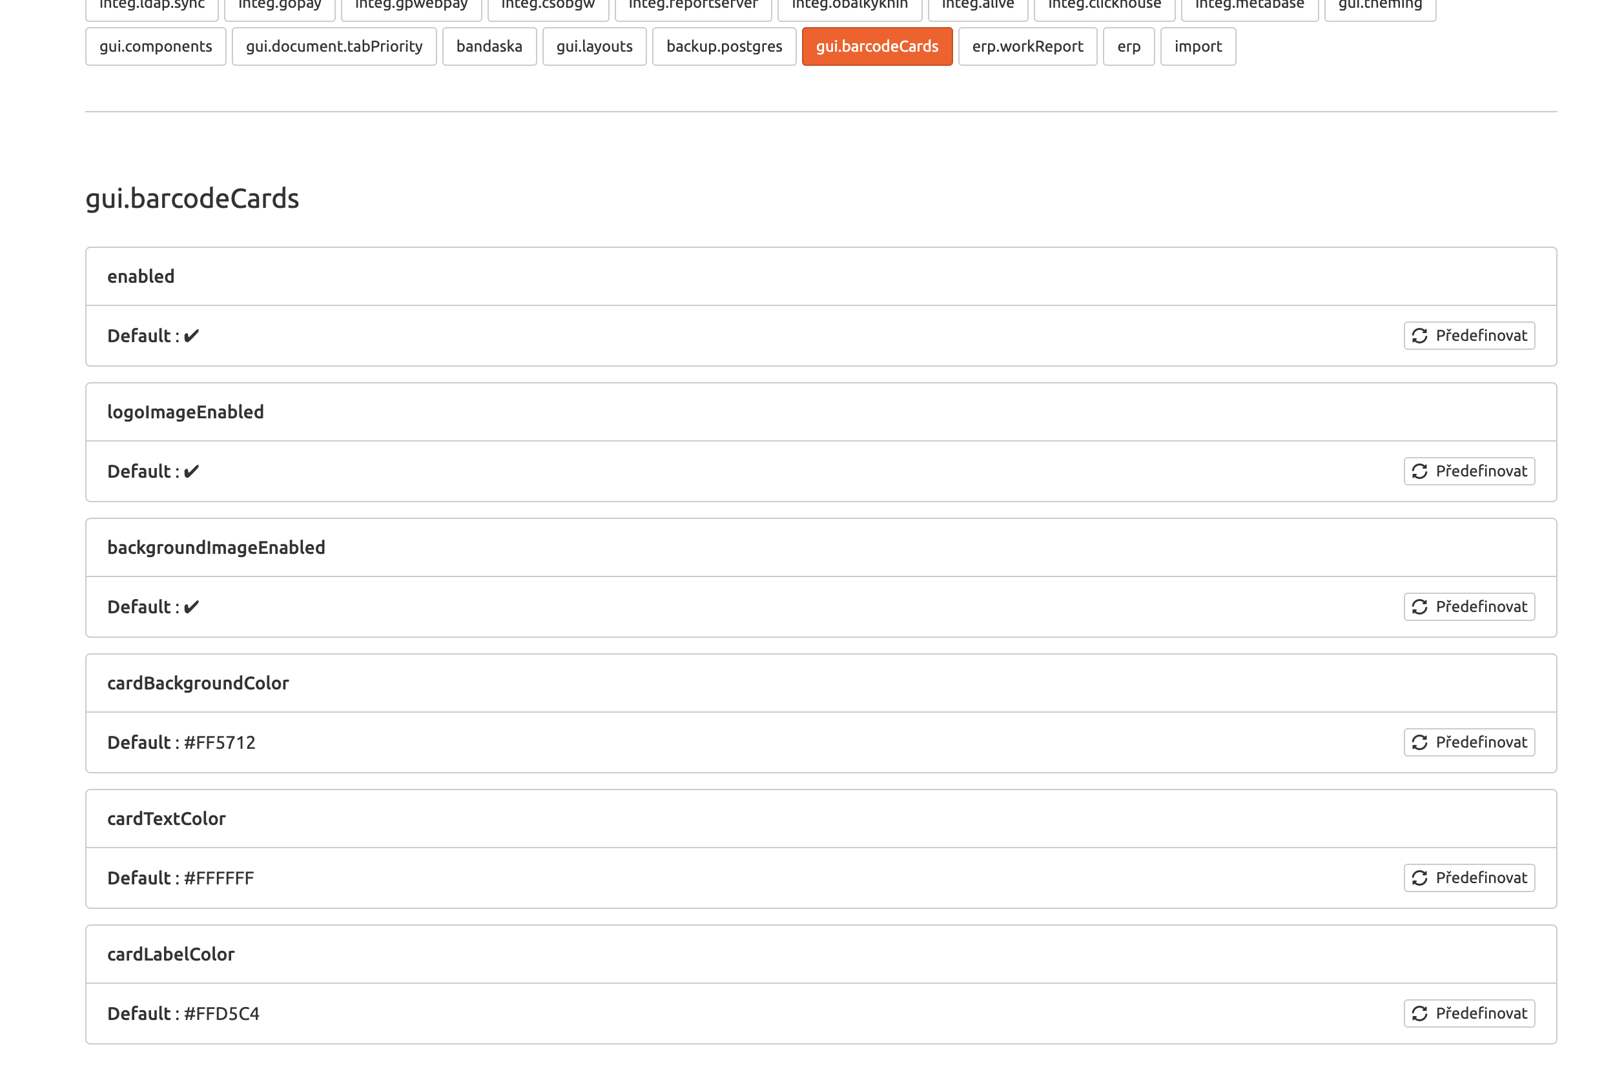The image size is (1604, 1069).
Task: Click refresh icon for cardLabelColor setting
Action: point(1419,1013)
